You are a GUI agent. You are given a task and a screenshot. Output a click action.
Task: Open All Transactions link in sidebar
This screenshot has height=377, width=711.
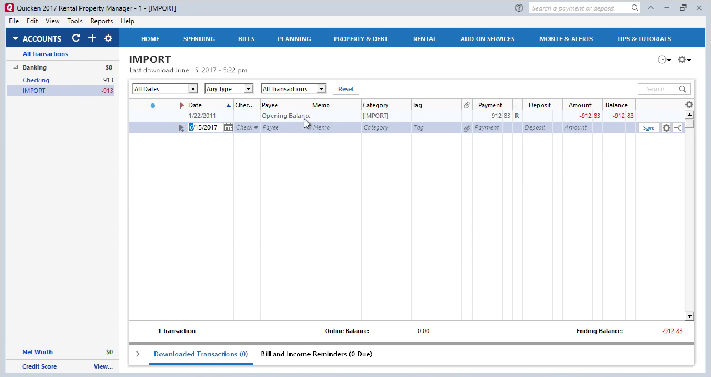point(45,54)
